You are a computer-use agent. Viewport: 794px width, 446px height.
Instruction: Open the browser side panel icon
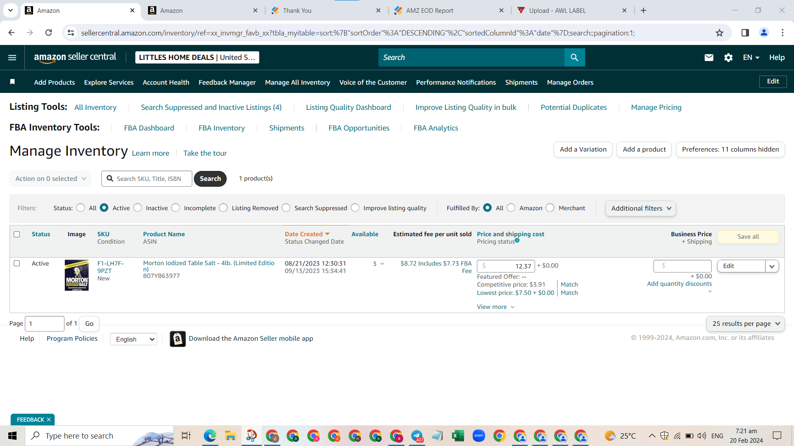(x=745, y=33)
